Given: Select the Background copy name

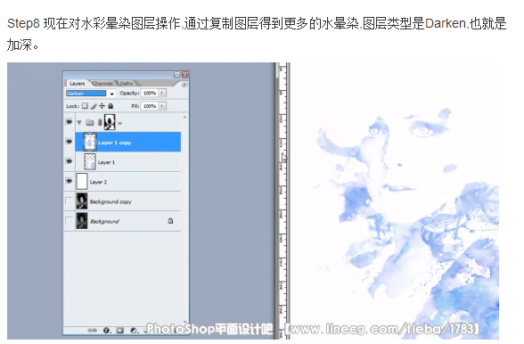Looking at the screenshot, I should [111, 202].
